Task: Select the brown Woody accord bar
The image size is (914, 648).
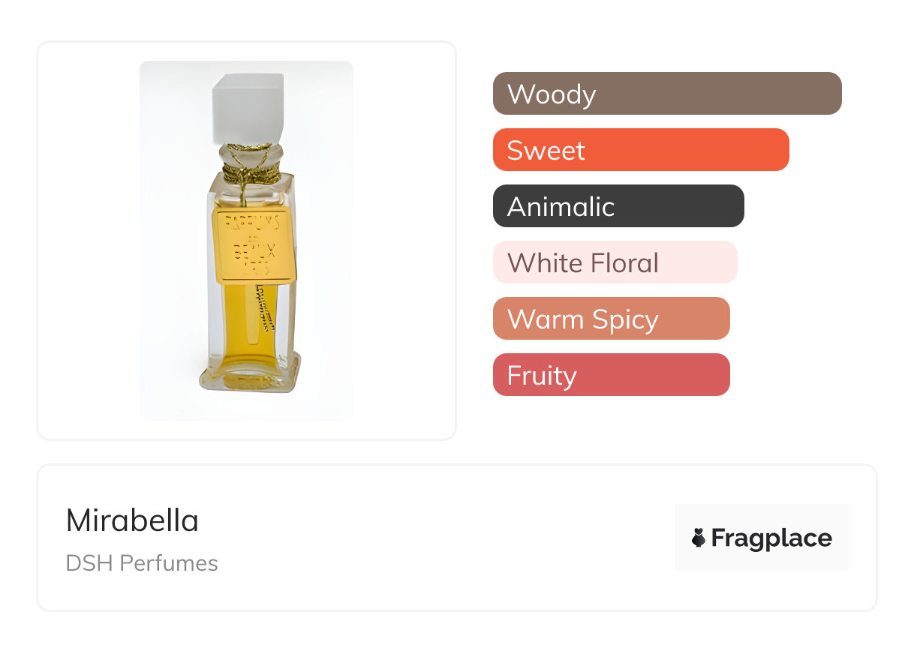Action: (x=666, y=94)
